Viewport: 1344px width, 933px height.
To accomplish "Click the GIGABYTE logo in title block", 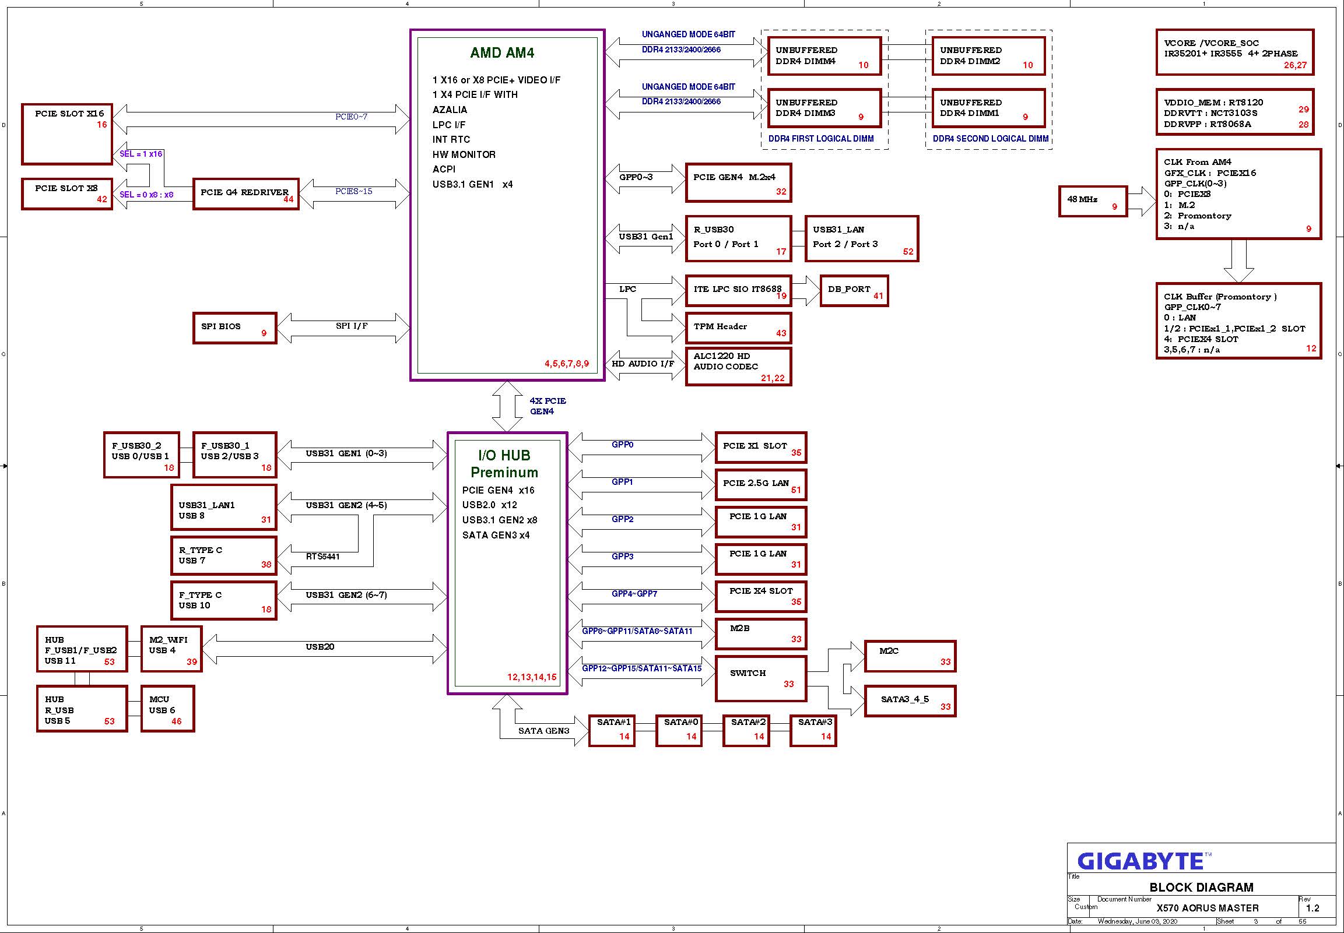I will click(x=1141, y=861).
